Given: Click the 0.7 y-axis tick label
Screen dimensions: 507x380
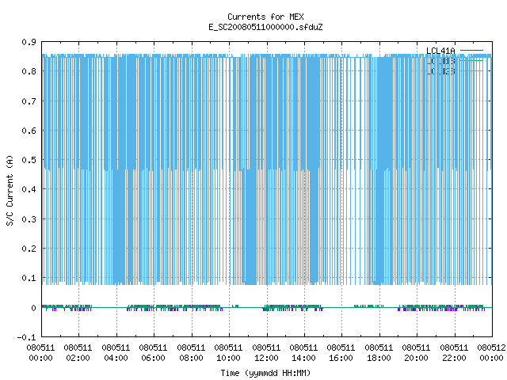Looking at the screenshot, I should click(x=29, y=101).
